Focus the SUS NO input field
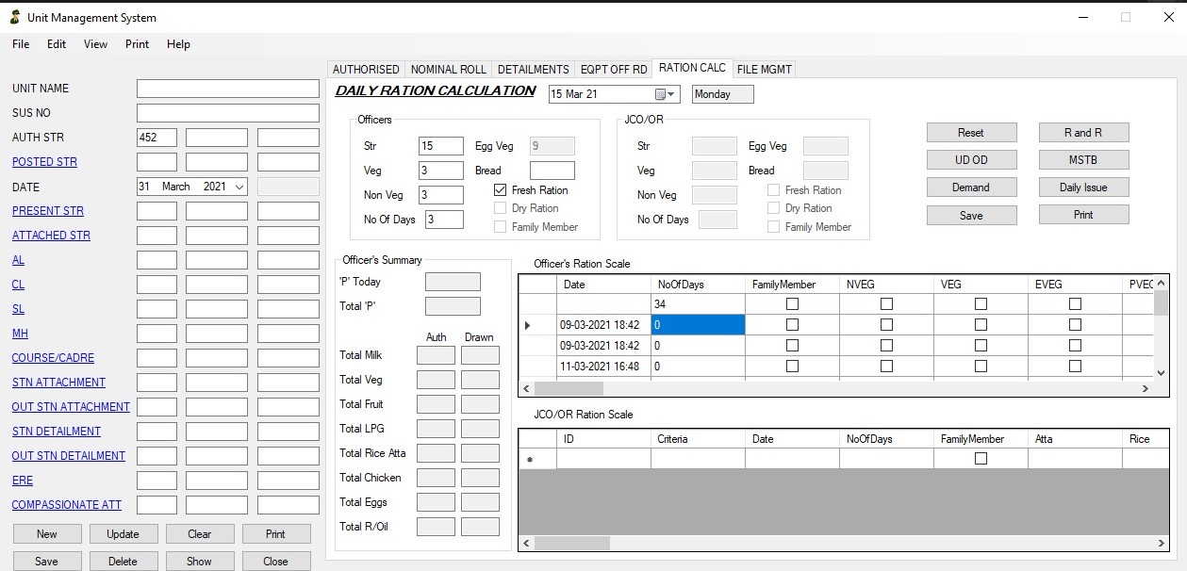The width and height of the screenshot is (1187, 571). [228, 113]
